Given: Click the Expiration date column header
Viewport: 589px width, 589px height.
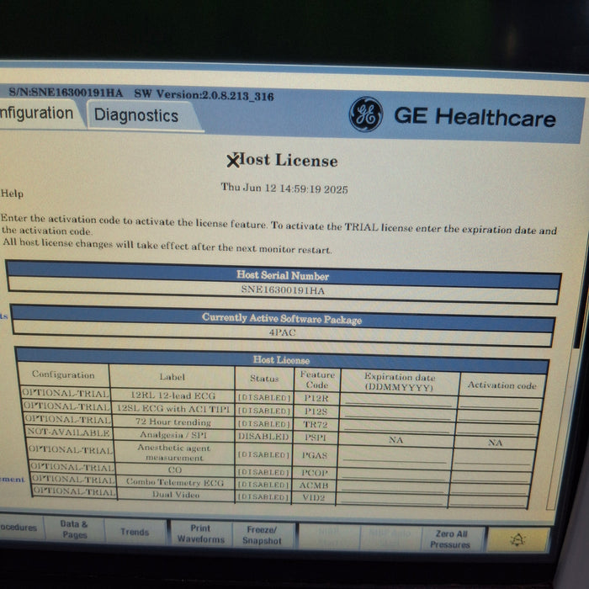Looking at the screenshot, I should click(400, 382).
